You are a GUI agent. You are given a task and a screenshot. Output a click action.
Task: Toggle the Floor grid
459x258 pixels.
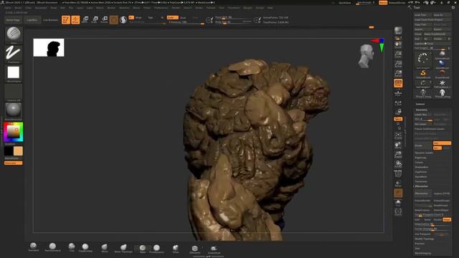click(x=398, y=93)
